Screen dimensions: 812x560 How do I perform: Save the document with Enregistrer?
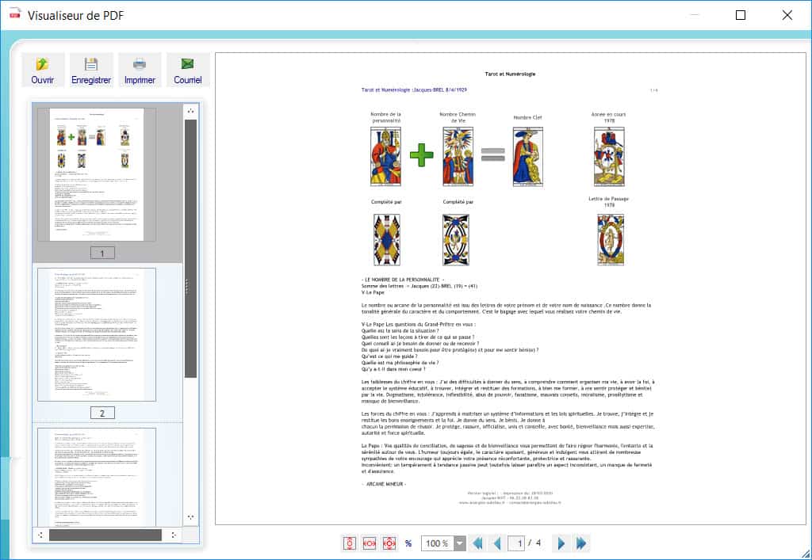(x=91, y=70)
